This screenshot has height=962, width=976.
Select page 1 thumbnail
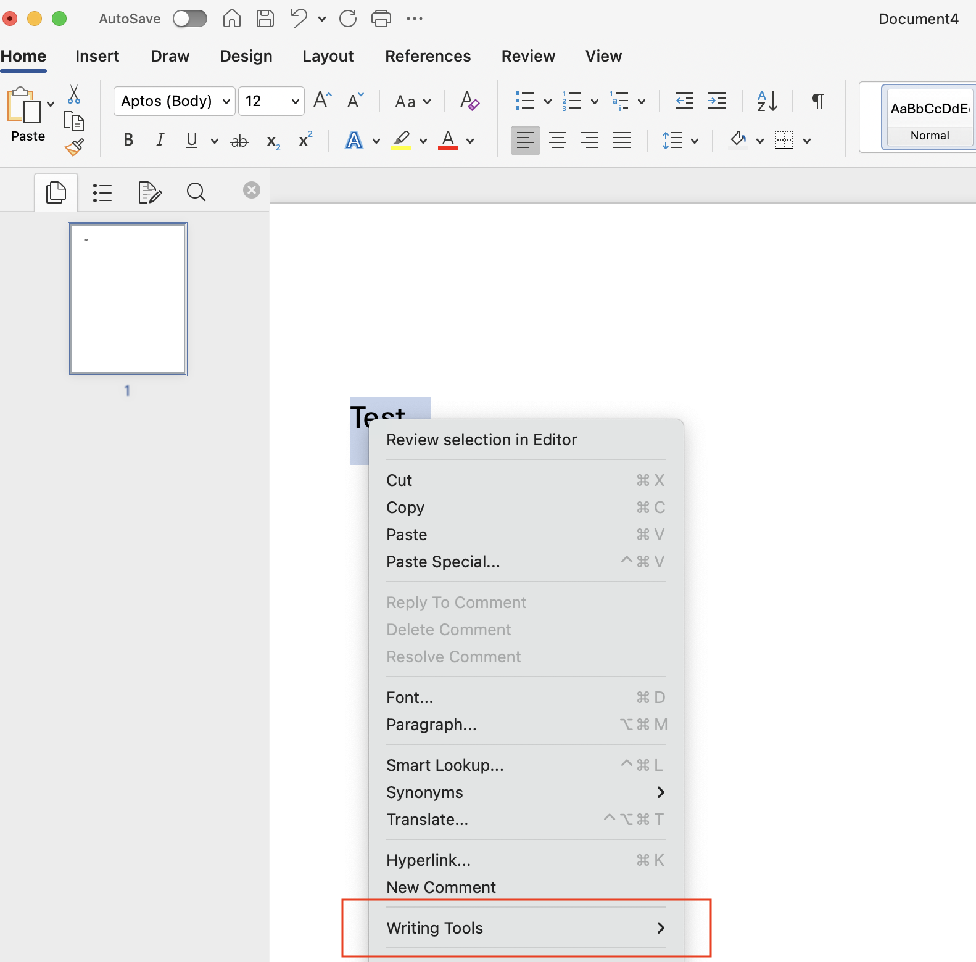click(128, 299)
